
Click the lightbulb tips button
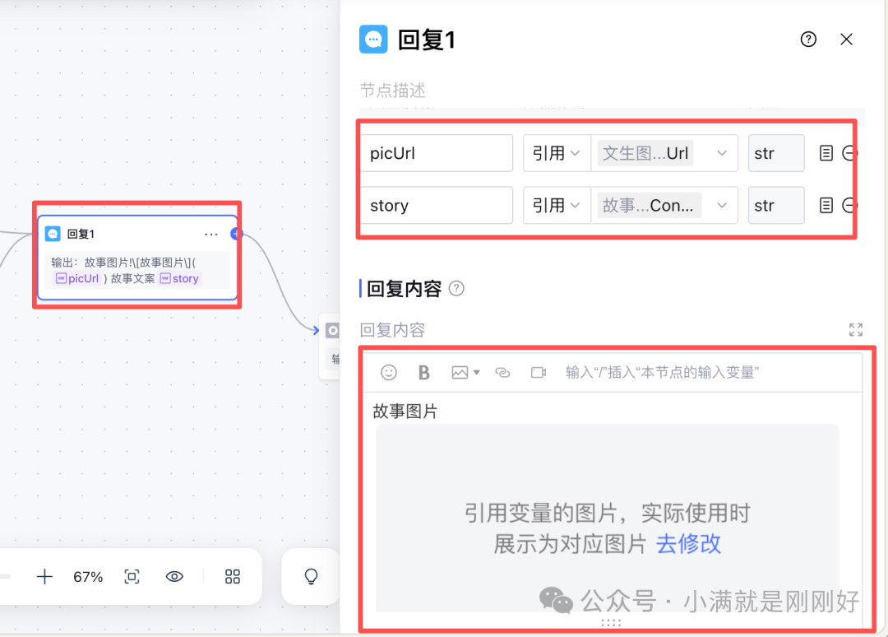coord(311,577)
